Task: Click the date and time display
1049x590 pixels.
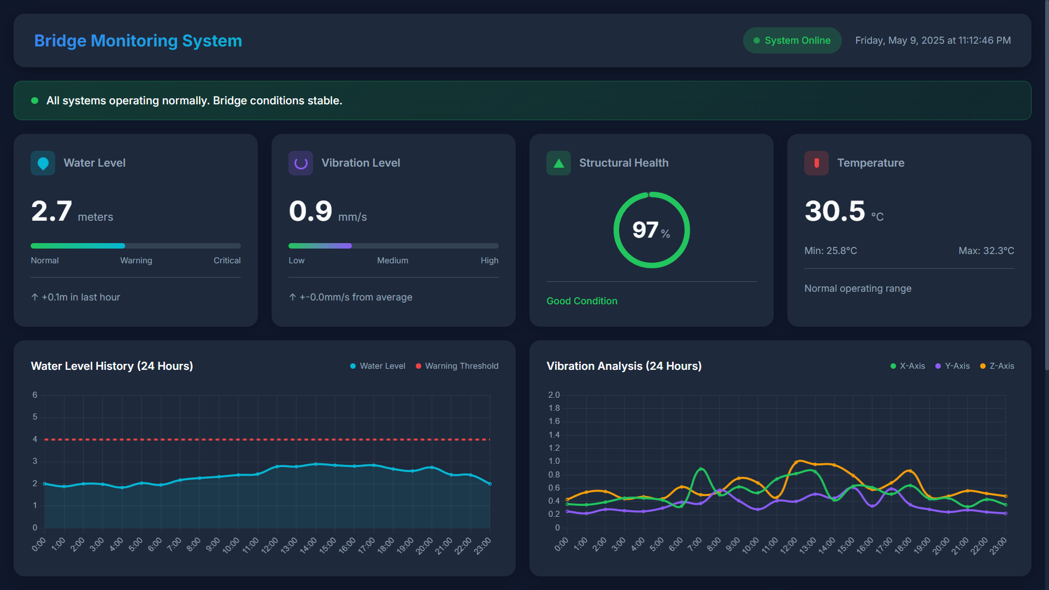Action: [933, 40]
